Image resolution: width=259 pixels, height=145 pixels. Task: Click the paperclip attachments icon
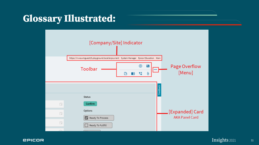(x=148, y=73)
